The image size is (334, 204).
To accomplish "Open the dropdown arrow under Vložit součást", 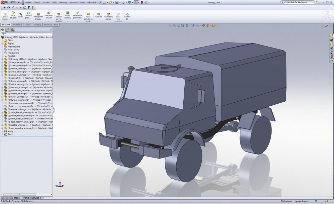I will tap(13, 21).
